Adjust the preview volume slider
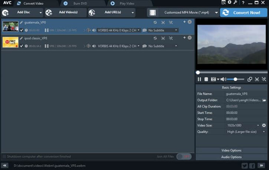The image size is (269, 170). tap(235, 79)
